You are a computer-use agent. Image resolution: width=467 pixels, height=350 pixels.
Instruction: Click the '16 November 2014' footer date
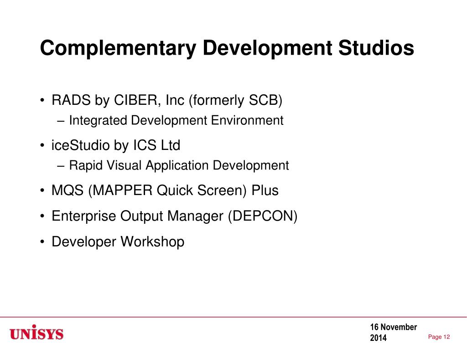pos(393,332)
